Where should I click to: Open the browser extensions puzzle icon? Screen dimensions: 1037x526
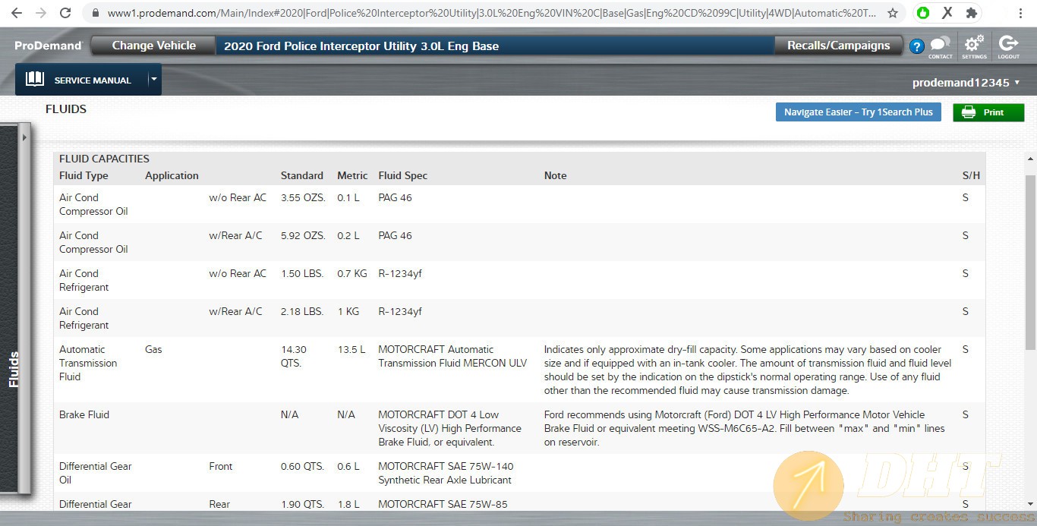click(x=971, y=13)
